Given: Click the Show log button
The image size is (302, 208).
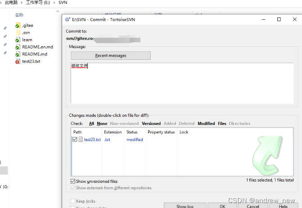Looking at the screenshot, I should pyautogui.click(x=185, y=206).
